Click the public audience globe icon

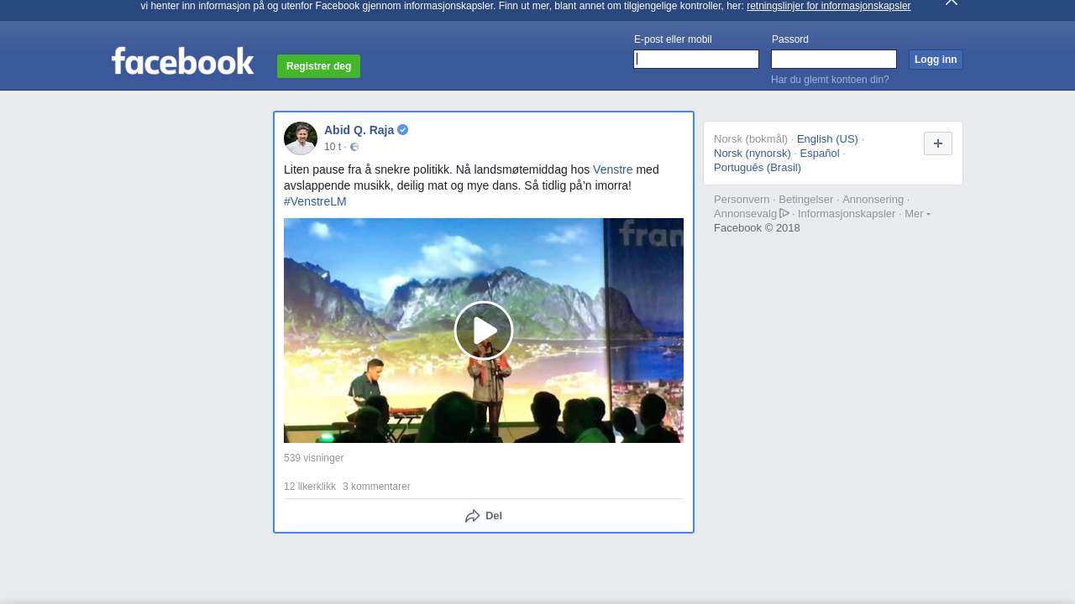pyautogui.click(x=354, y=147)
